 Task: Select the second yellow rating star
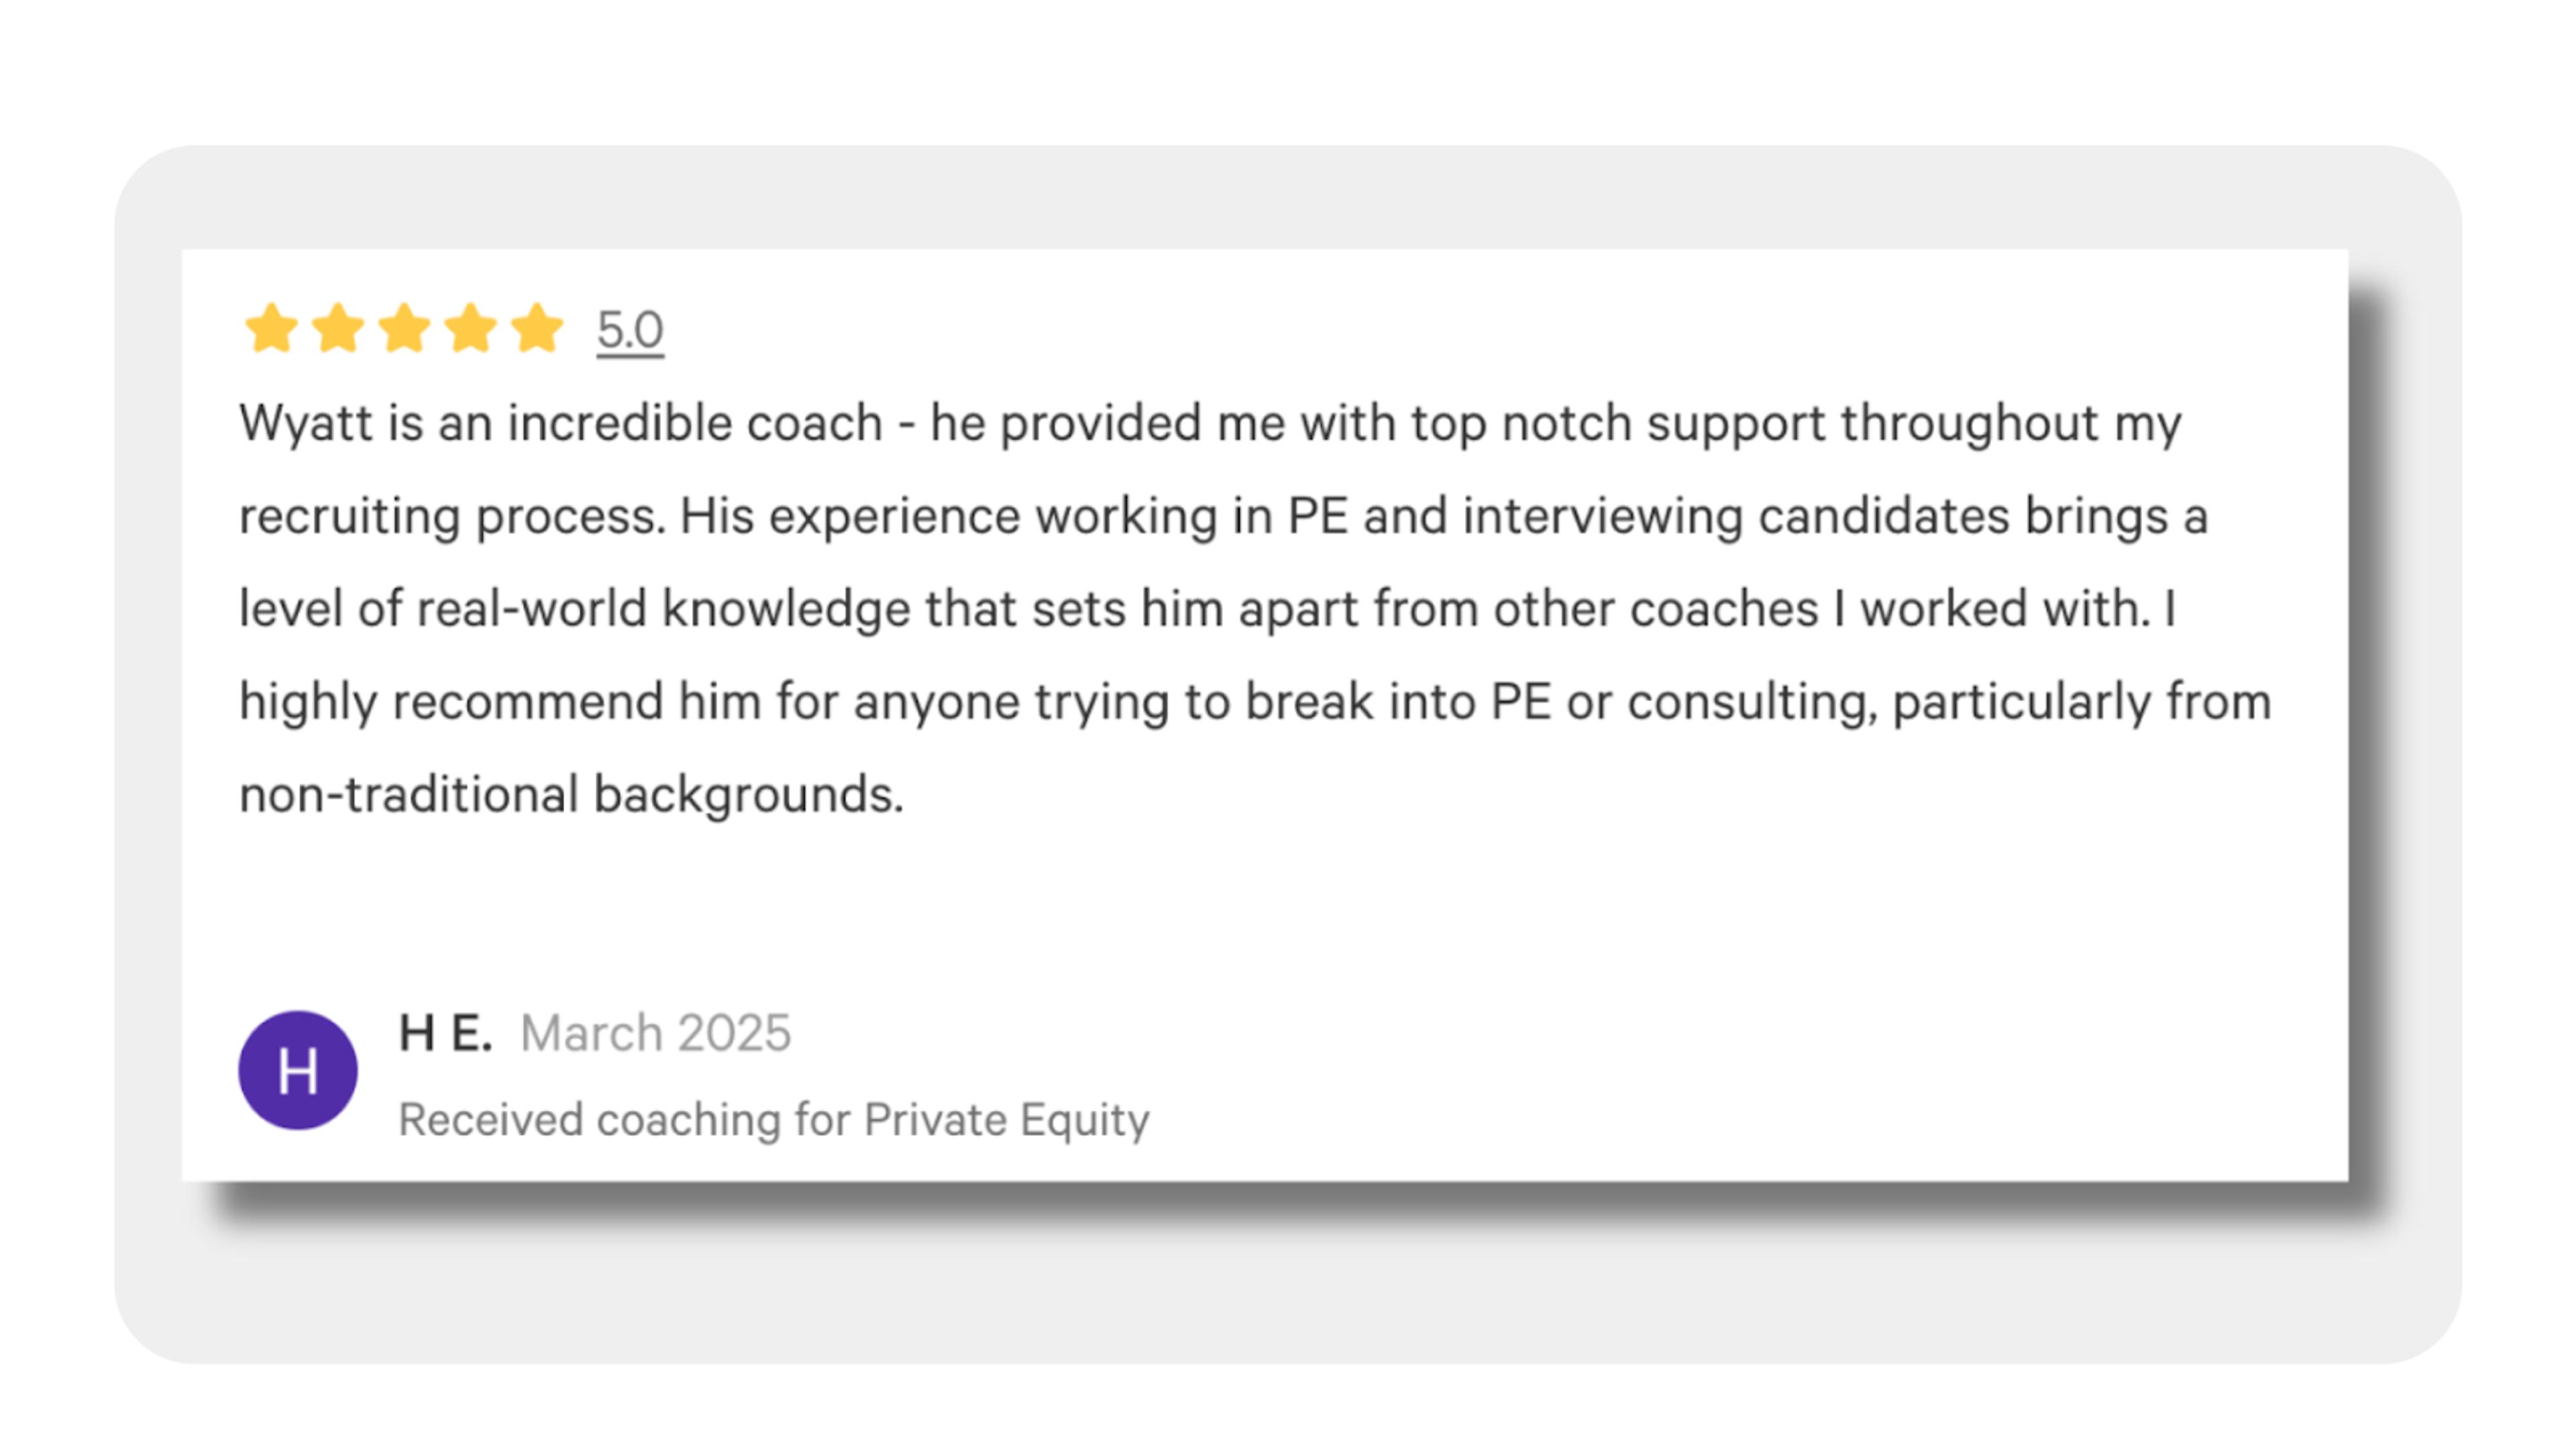coord(338,328)
